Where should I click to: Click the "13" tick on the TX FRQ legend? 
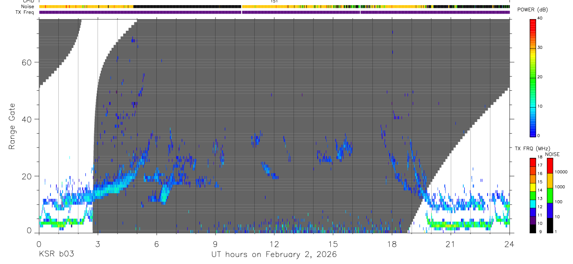[540, 199]
